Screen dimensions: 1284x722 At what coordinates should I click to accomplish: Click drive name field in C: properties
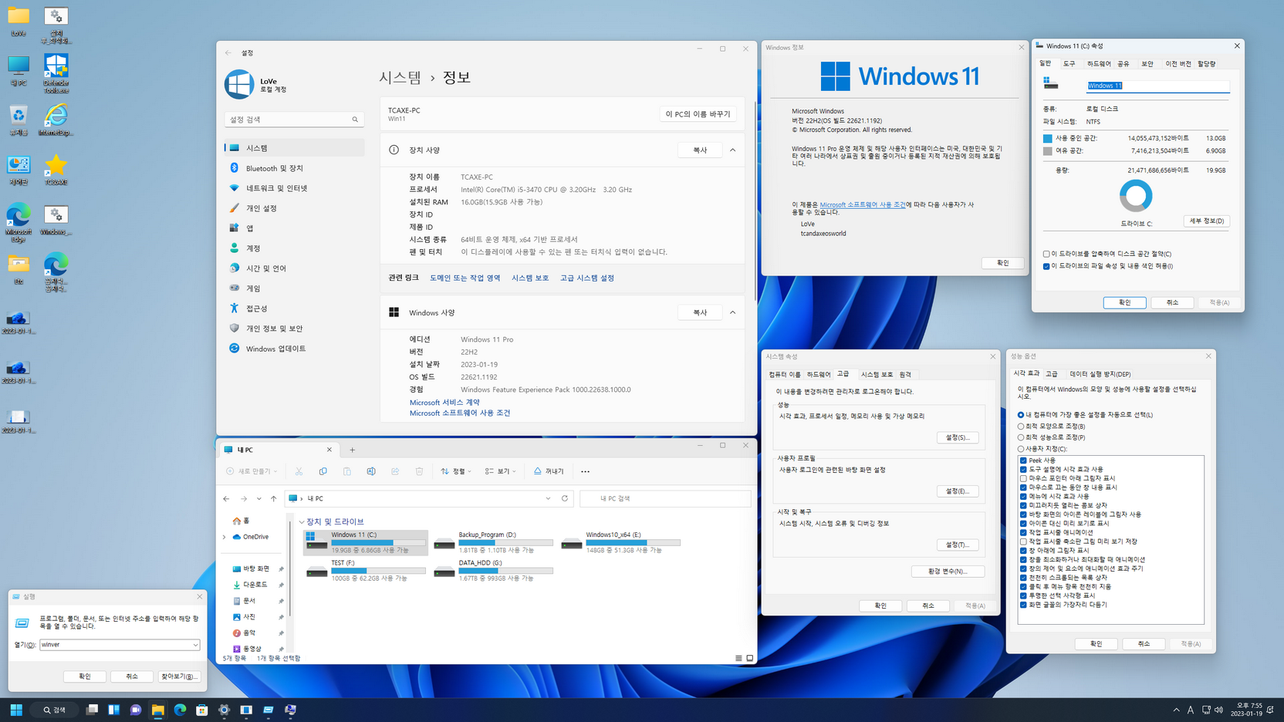coord(1157,86)
